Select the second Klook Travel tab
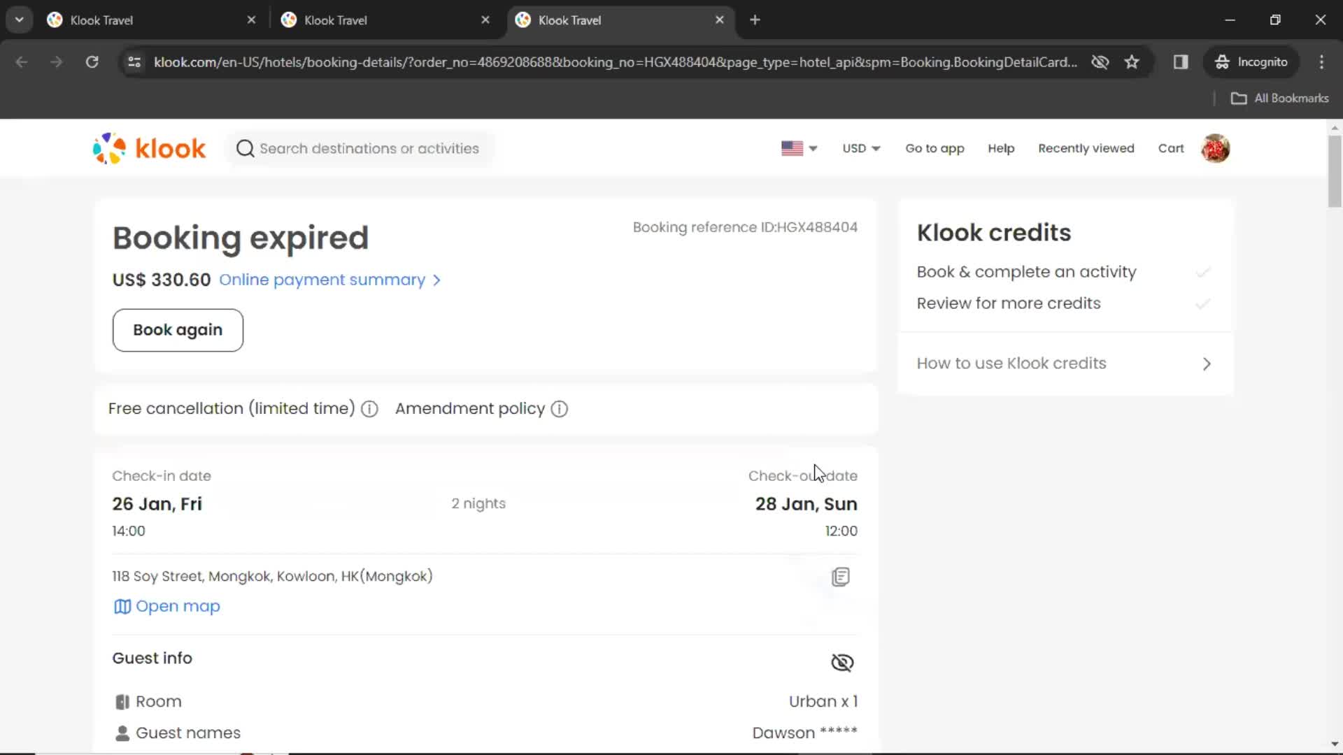This screenshot has height=755, width=1343. click(x=336, y=20)
